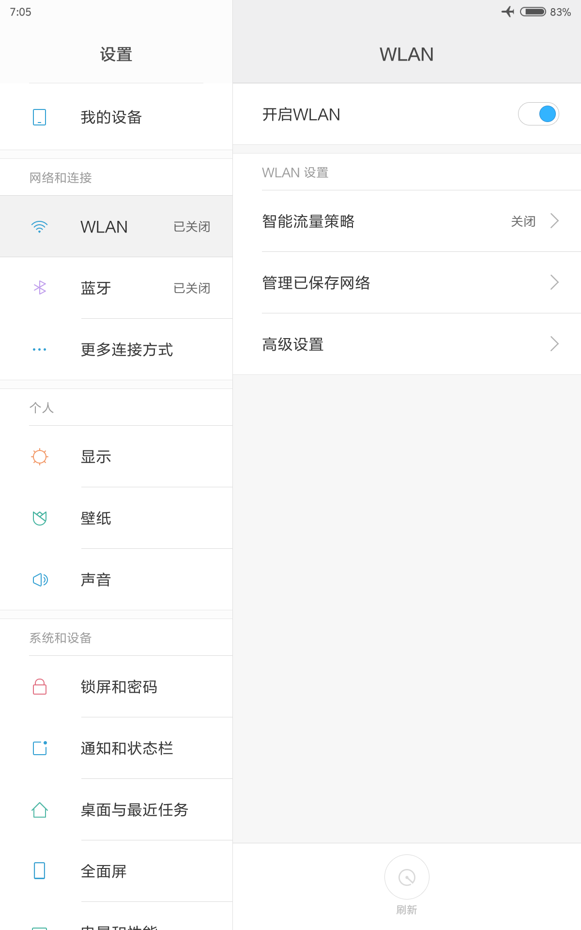This screenshot has height=930, width=581.
Task: Tap the WLAN wifi icon
Action: click(39, 227)
